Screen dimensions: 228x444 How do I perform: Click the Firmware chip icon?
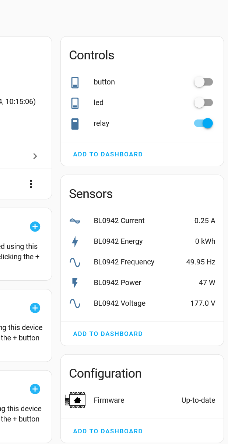pyautogui.click(x=76, y=400)
